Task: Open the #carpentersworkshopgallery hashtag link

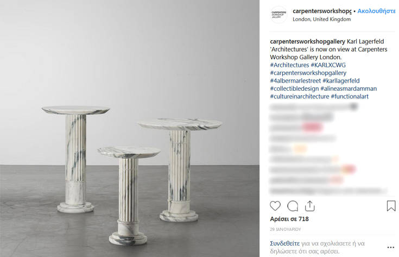Action: tap(308, 73)
